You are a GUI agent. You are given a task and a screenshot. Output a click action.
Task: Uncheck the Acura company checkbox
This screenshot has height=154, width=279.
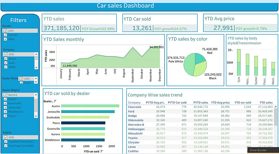coord(5,59)
